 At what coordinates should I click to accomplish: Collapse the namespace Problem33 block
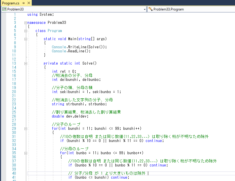(x=26, y=23)
